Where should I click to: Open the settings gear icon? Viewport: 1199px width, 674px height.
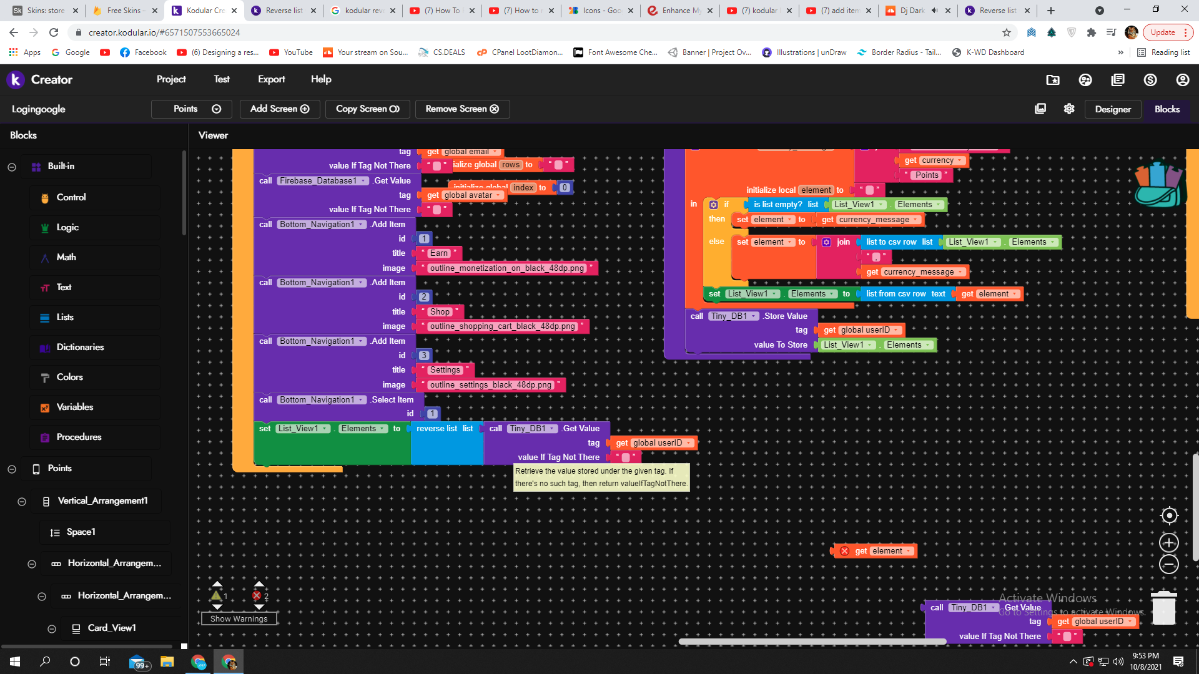click(1069, 109)
